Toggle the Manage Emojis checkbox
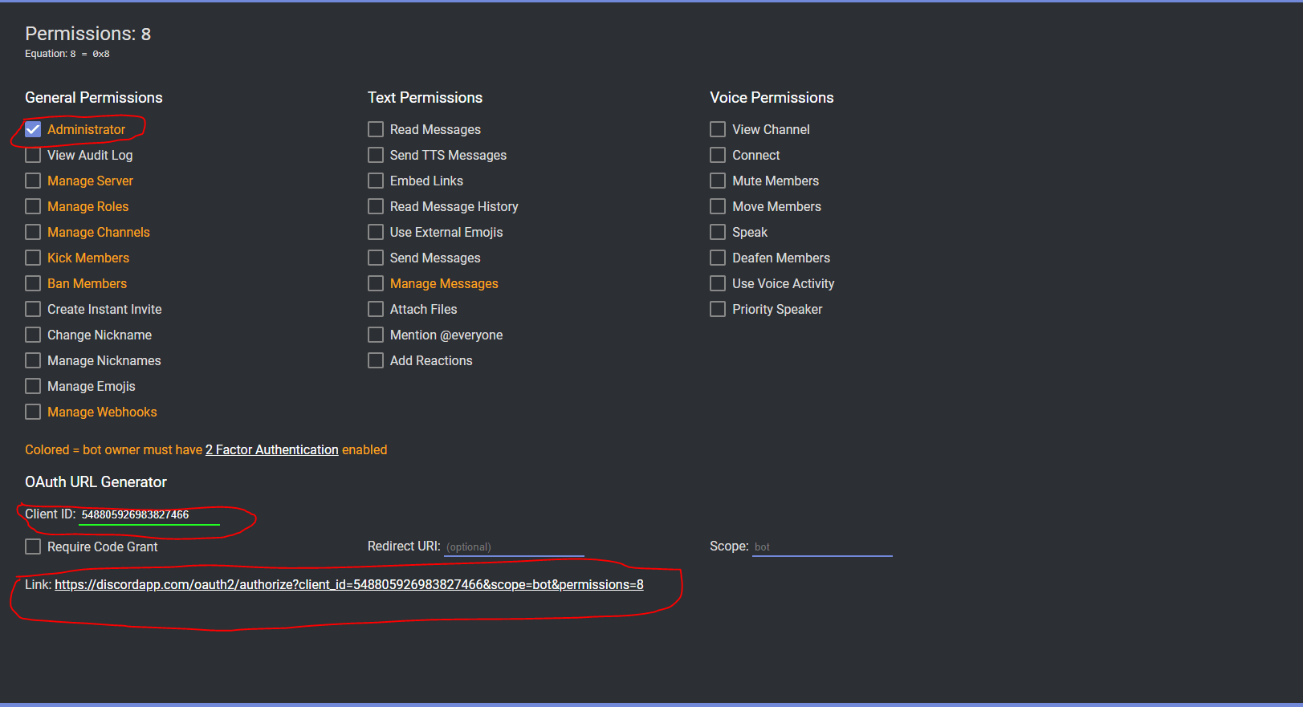Image resolution: width=1303 pixels, height=707 pixels. coord(33,386)
